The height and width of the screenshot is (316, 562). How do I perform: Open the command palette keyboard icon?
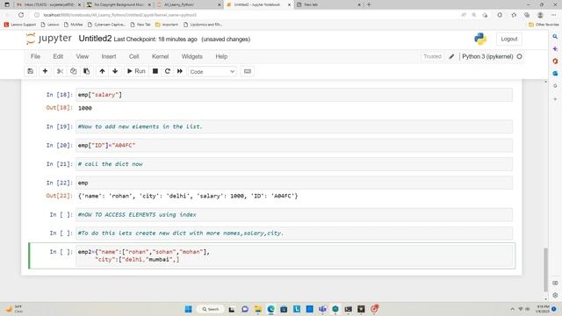[248, 71]
